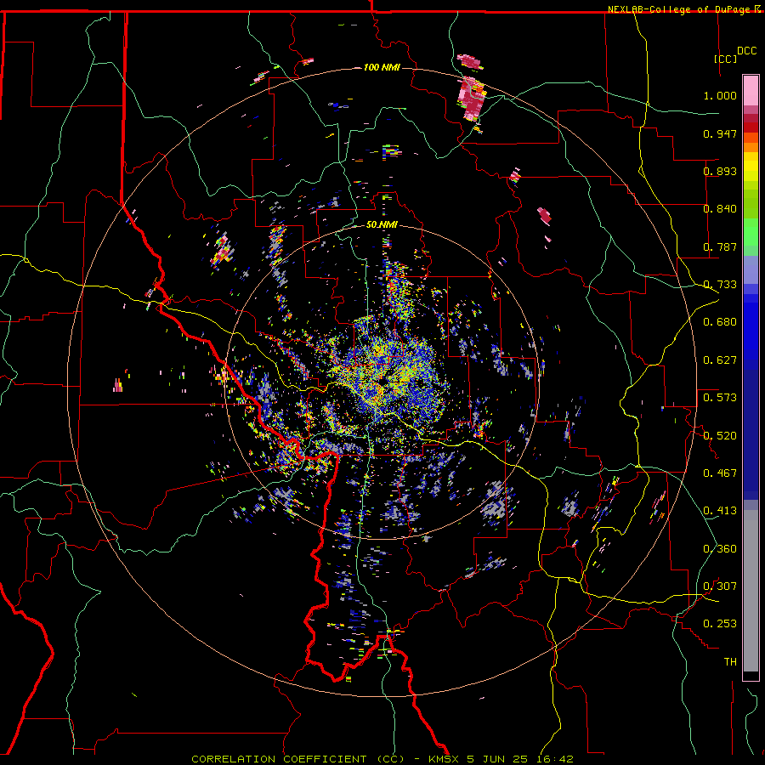The height and width of the screenshot is (765, 765).
Task: Click the 0.360 scale value
Action: pos(720,549)
